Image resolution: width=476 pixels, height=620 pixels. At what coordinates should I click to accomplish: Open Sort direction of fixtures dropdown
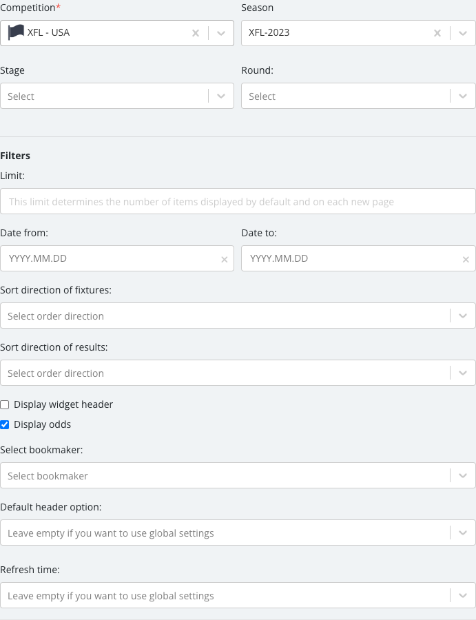(238, 316)
